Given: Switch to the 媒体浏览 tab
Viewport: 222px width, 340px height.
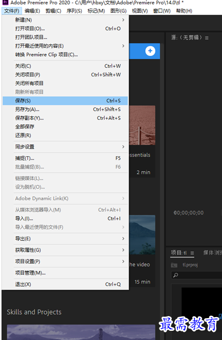Looking at the screenshot, I should [x=212, y=252].
